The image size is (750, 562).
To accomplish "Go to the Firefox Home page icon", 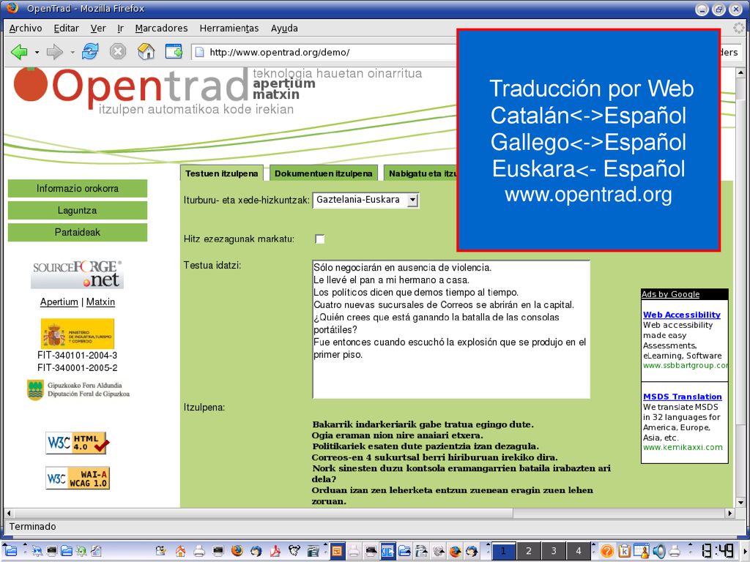I will (x=146, y=51).
